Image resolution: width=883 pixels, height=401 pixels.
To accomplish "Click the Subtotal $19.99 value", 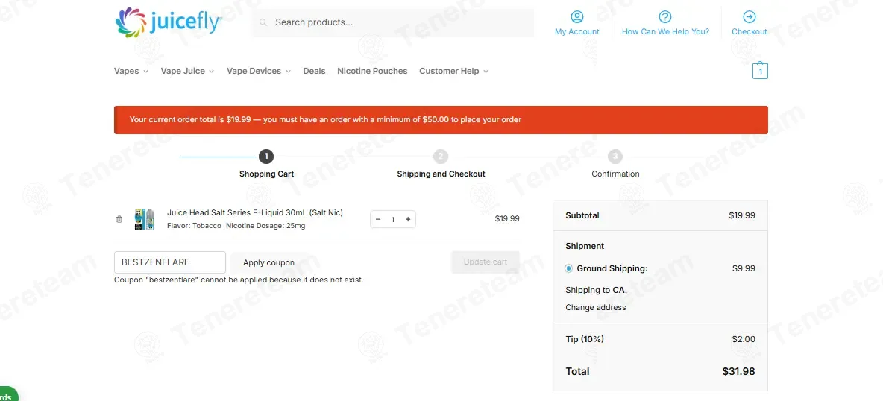I will (x=742, y=215).
